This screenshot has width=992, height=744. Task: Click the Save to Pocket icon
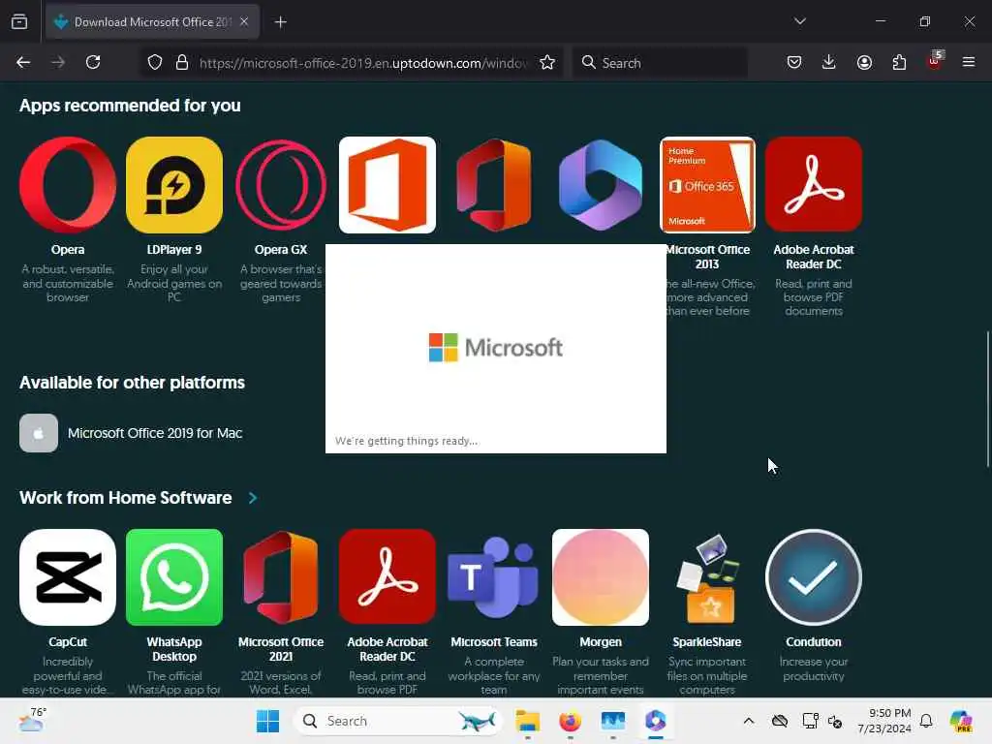pos(794,62)
